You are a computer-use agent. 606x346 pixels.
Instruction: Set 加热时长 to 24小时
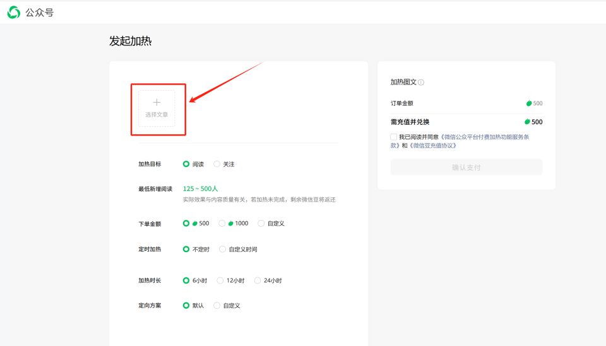(x=258, y=280)
